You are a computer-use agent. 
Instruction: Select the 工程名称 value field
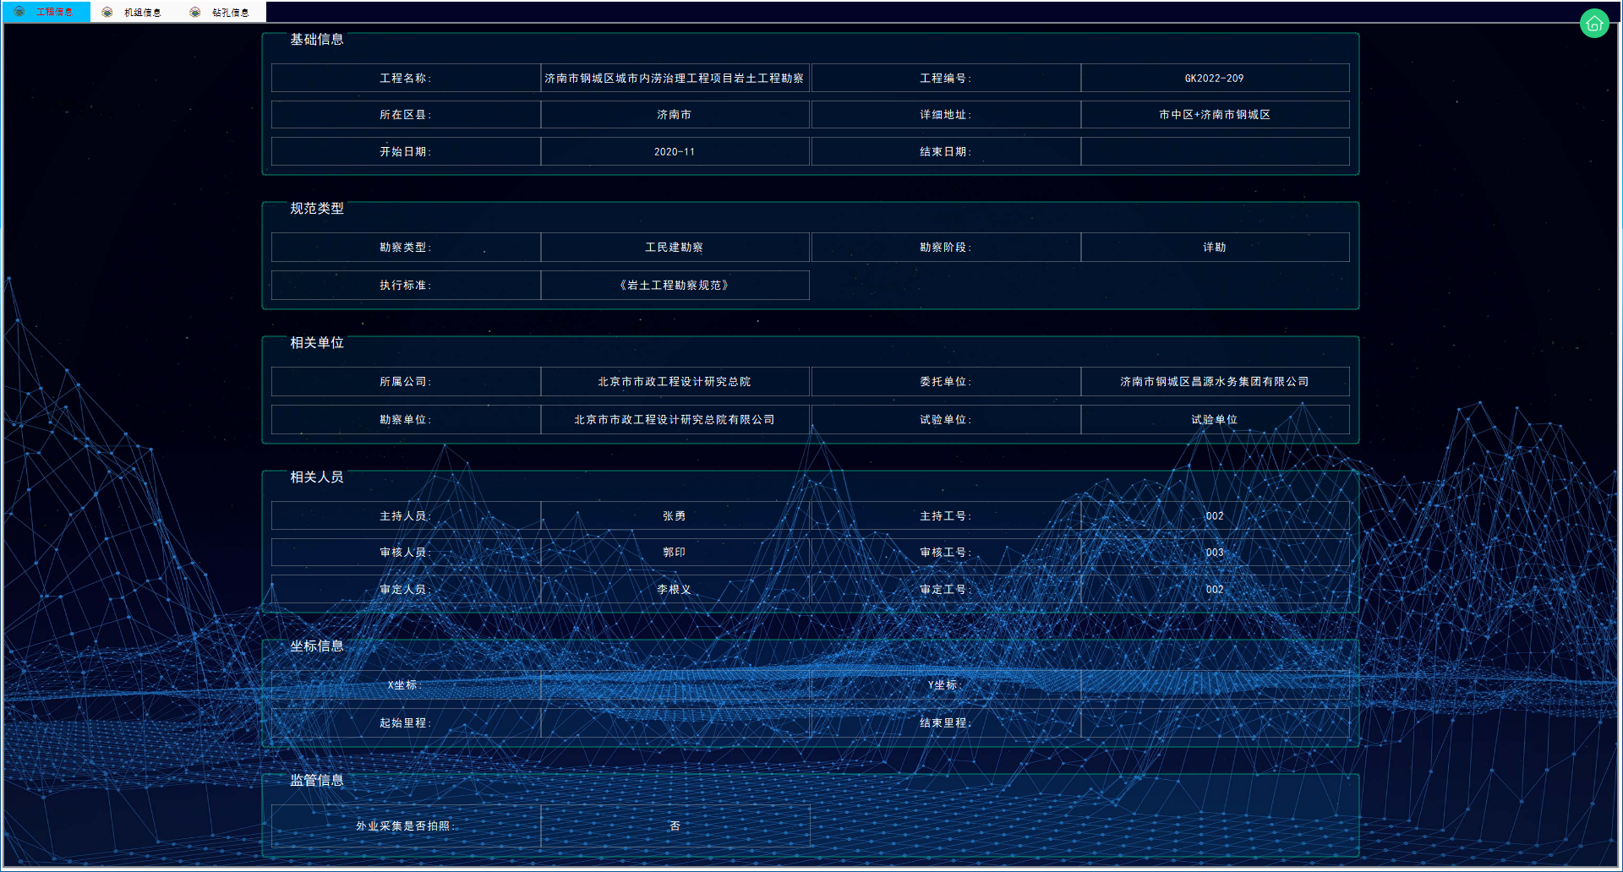pyautogui.click(x=675, y=78)
